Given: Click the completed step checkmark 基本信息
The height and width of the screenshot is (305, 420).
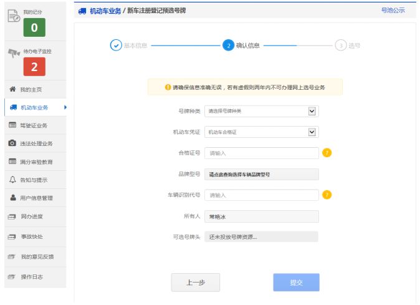Looking at the screenshot, I should [116, 46].
